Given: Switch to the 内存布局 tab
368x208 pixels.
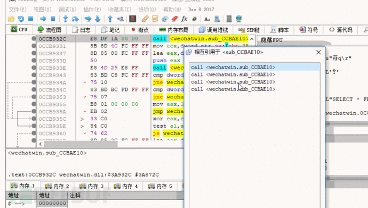Looking at the screenshot, I should click(174, 30).
